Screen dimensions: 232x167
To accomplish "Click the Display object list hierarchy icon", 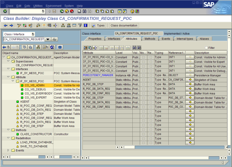I will tap(63, 25).
